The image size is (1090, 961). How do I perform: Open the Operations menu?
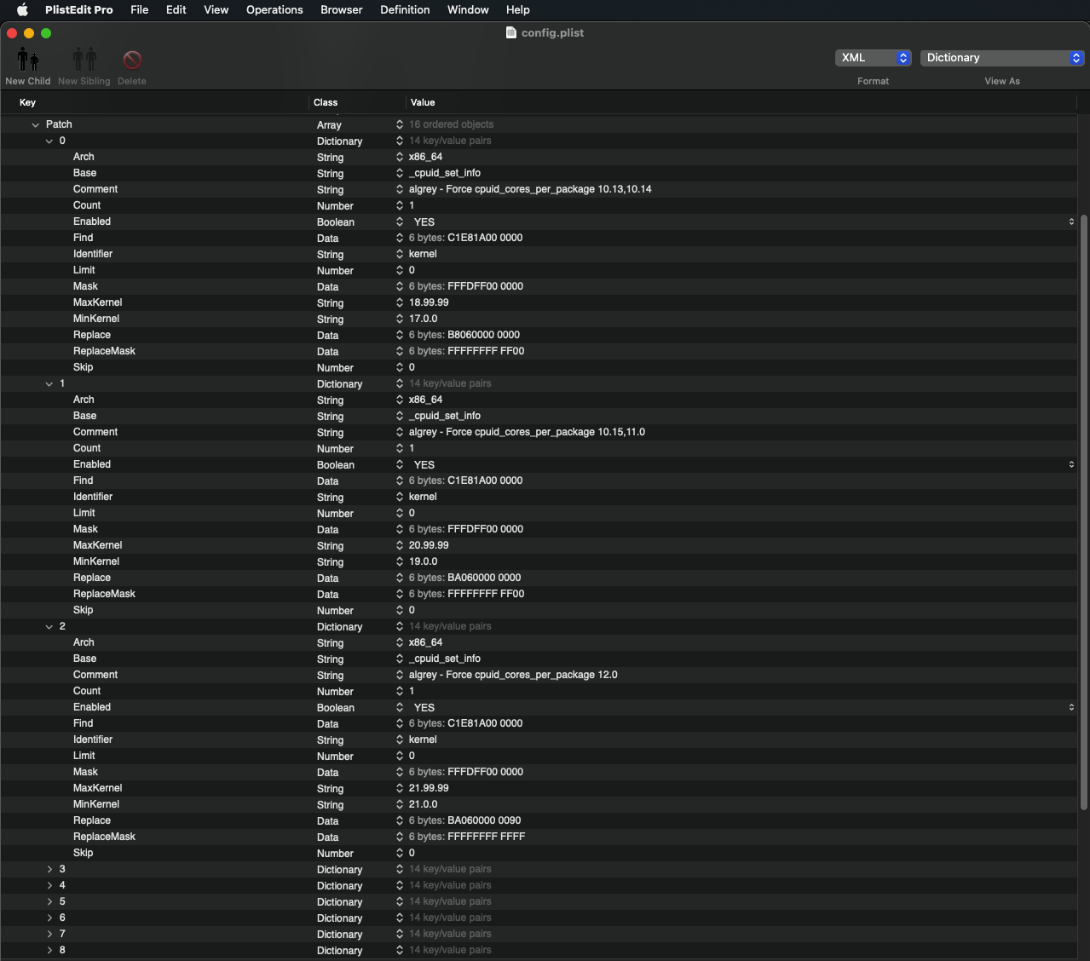pos(274,10)
